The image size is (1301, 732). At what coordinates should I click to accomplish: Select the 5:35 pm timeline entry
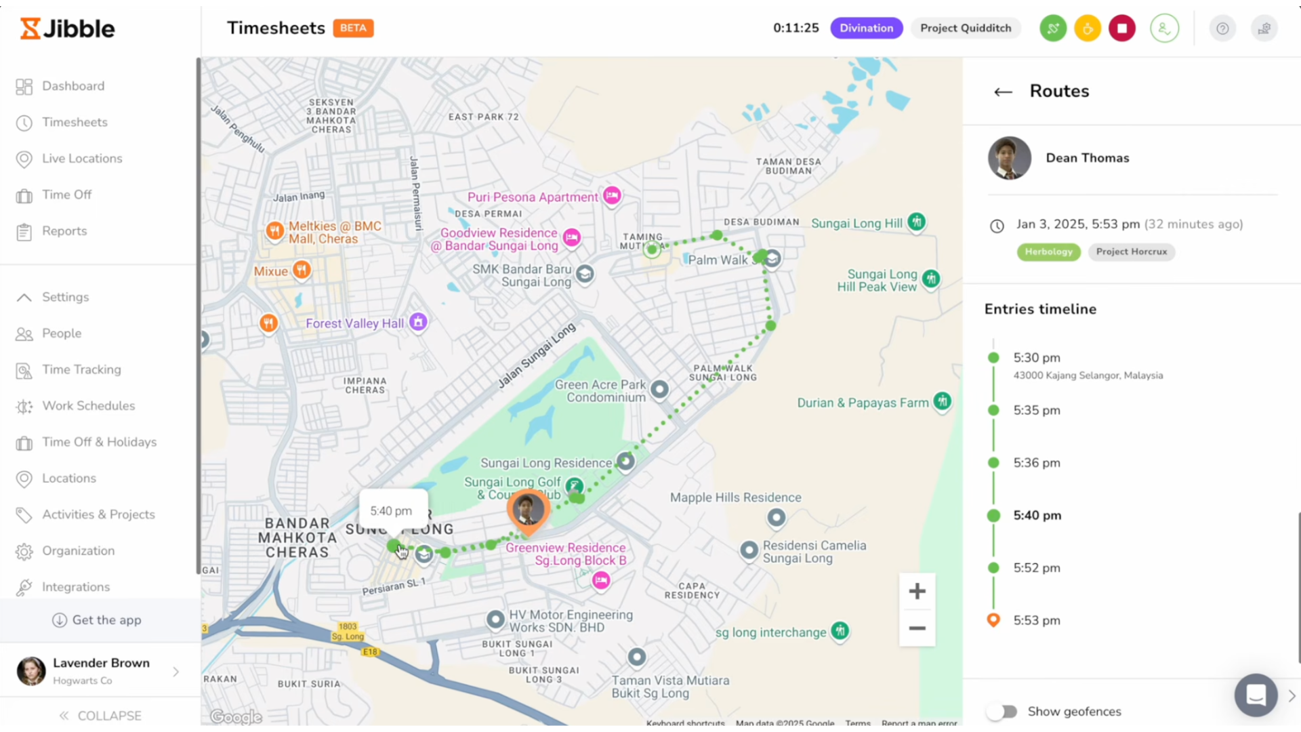point(1037,411)
